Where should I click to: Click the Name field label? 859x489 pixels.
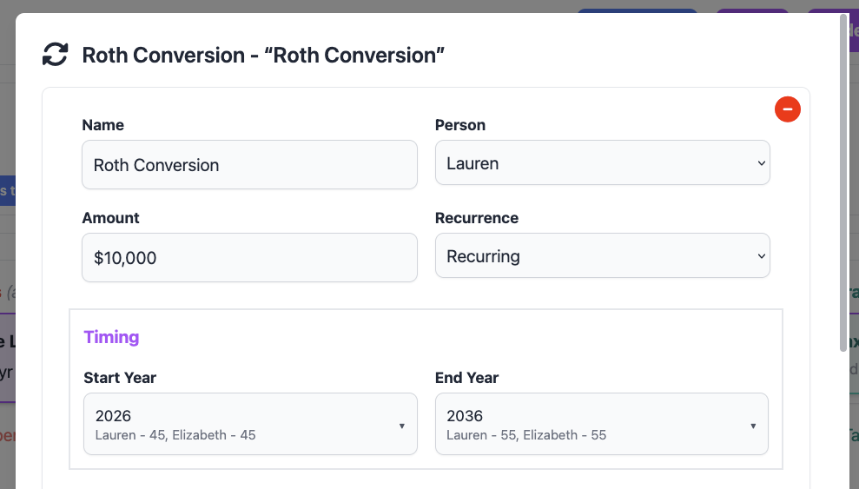pos(102,125)
